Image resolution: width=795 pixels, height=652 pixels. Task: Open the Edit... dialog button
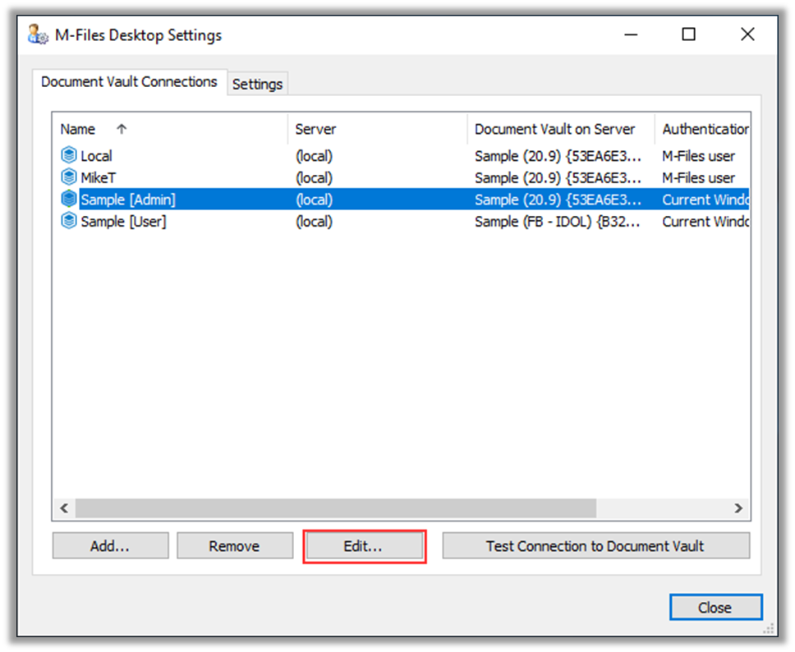click(x=364, y=545)
